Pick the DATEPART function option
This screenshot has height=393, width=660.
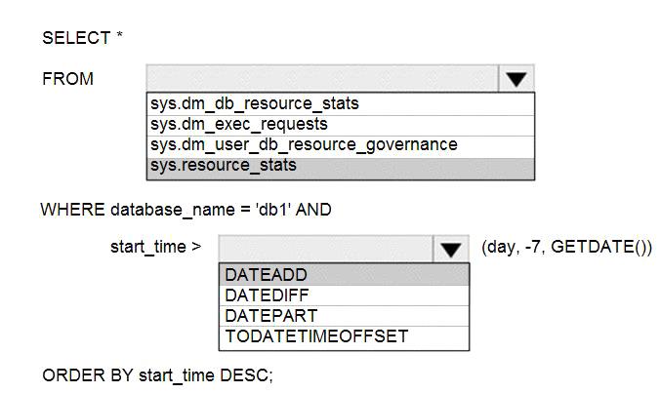click(x=344, y=316)
